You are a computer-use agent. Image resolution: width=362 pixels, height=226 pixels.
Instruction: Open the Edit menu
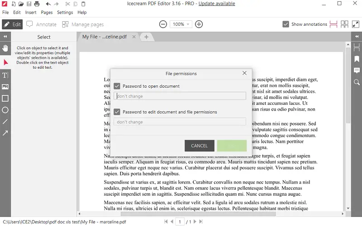(x=17, y=12)
